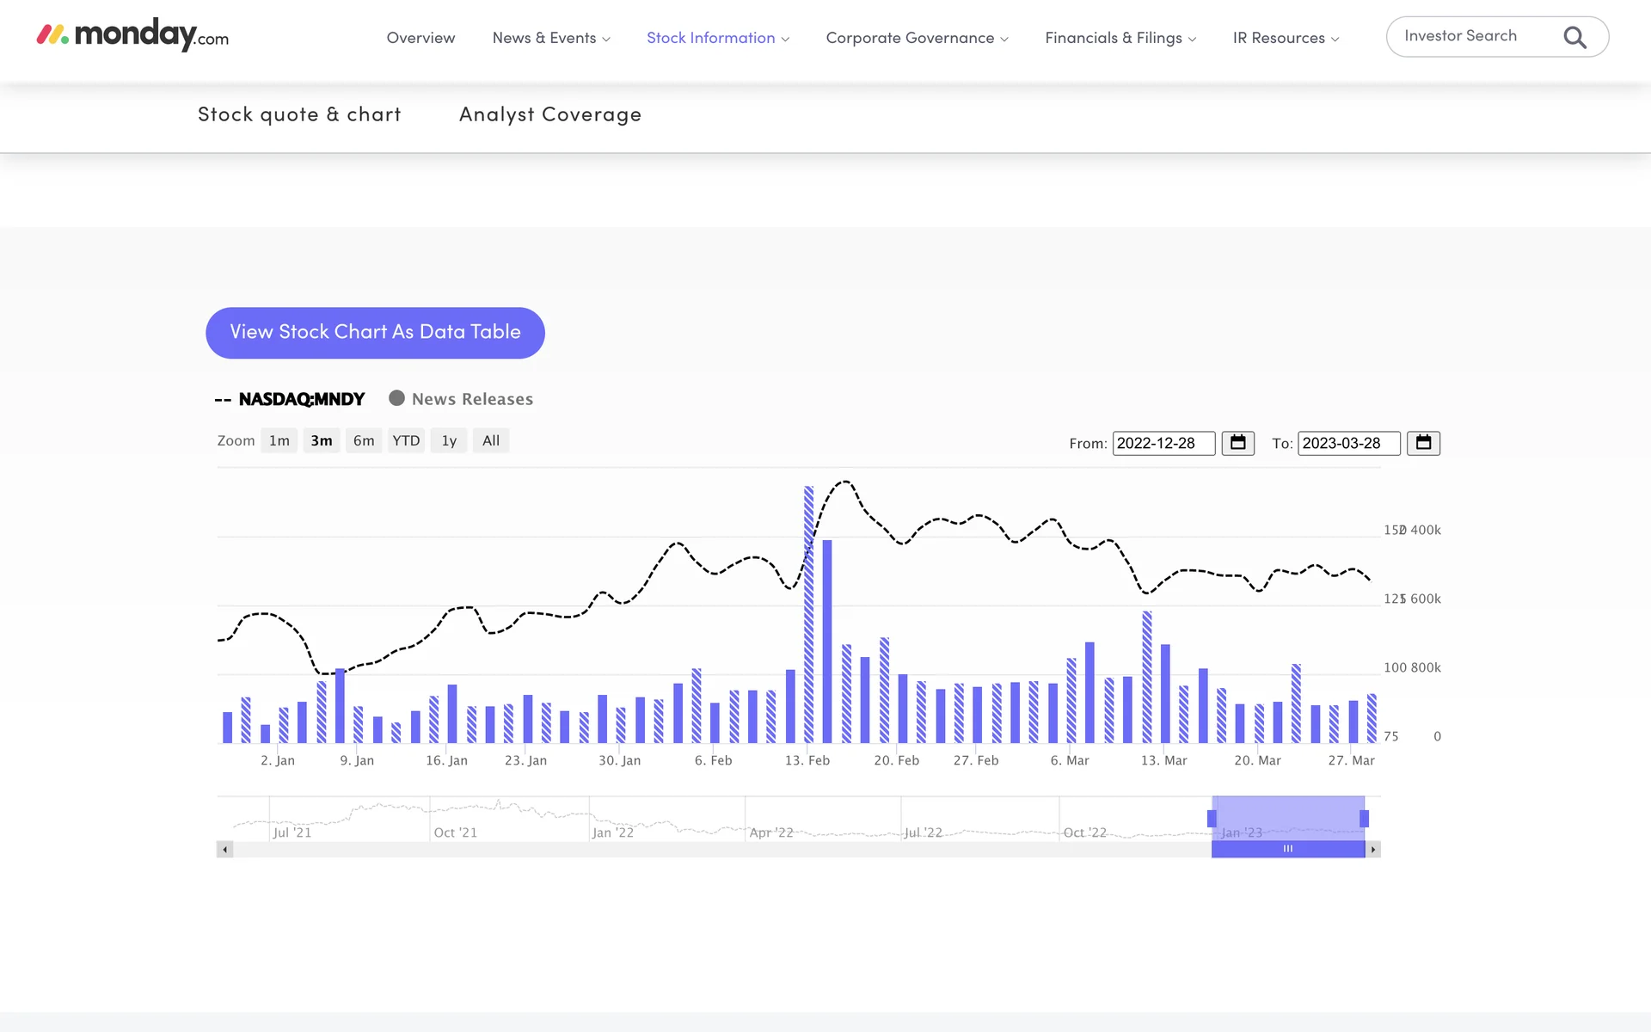Expand the Financials & Filings menu

pos(1120,38)
